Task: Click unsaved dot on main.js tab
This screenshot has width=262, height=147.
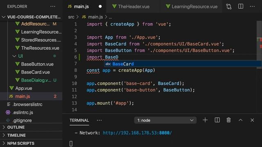Action: (x=100, y=7)
